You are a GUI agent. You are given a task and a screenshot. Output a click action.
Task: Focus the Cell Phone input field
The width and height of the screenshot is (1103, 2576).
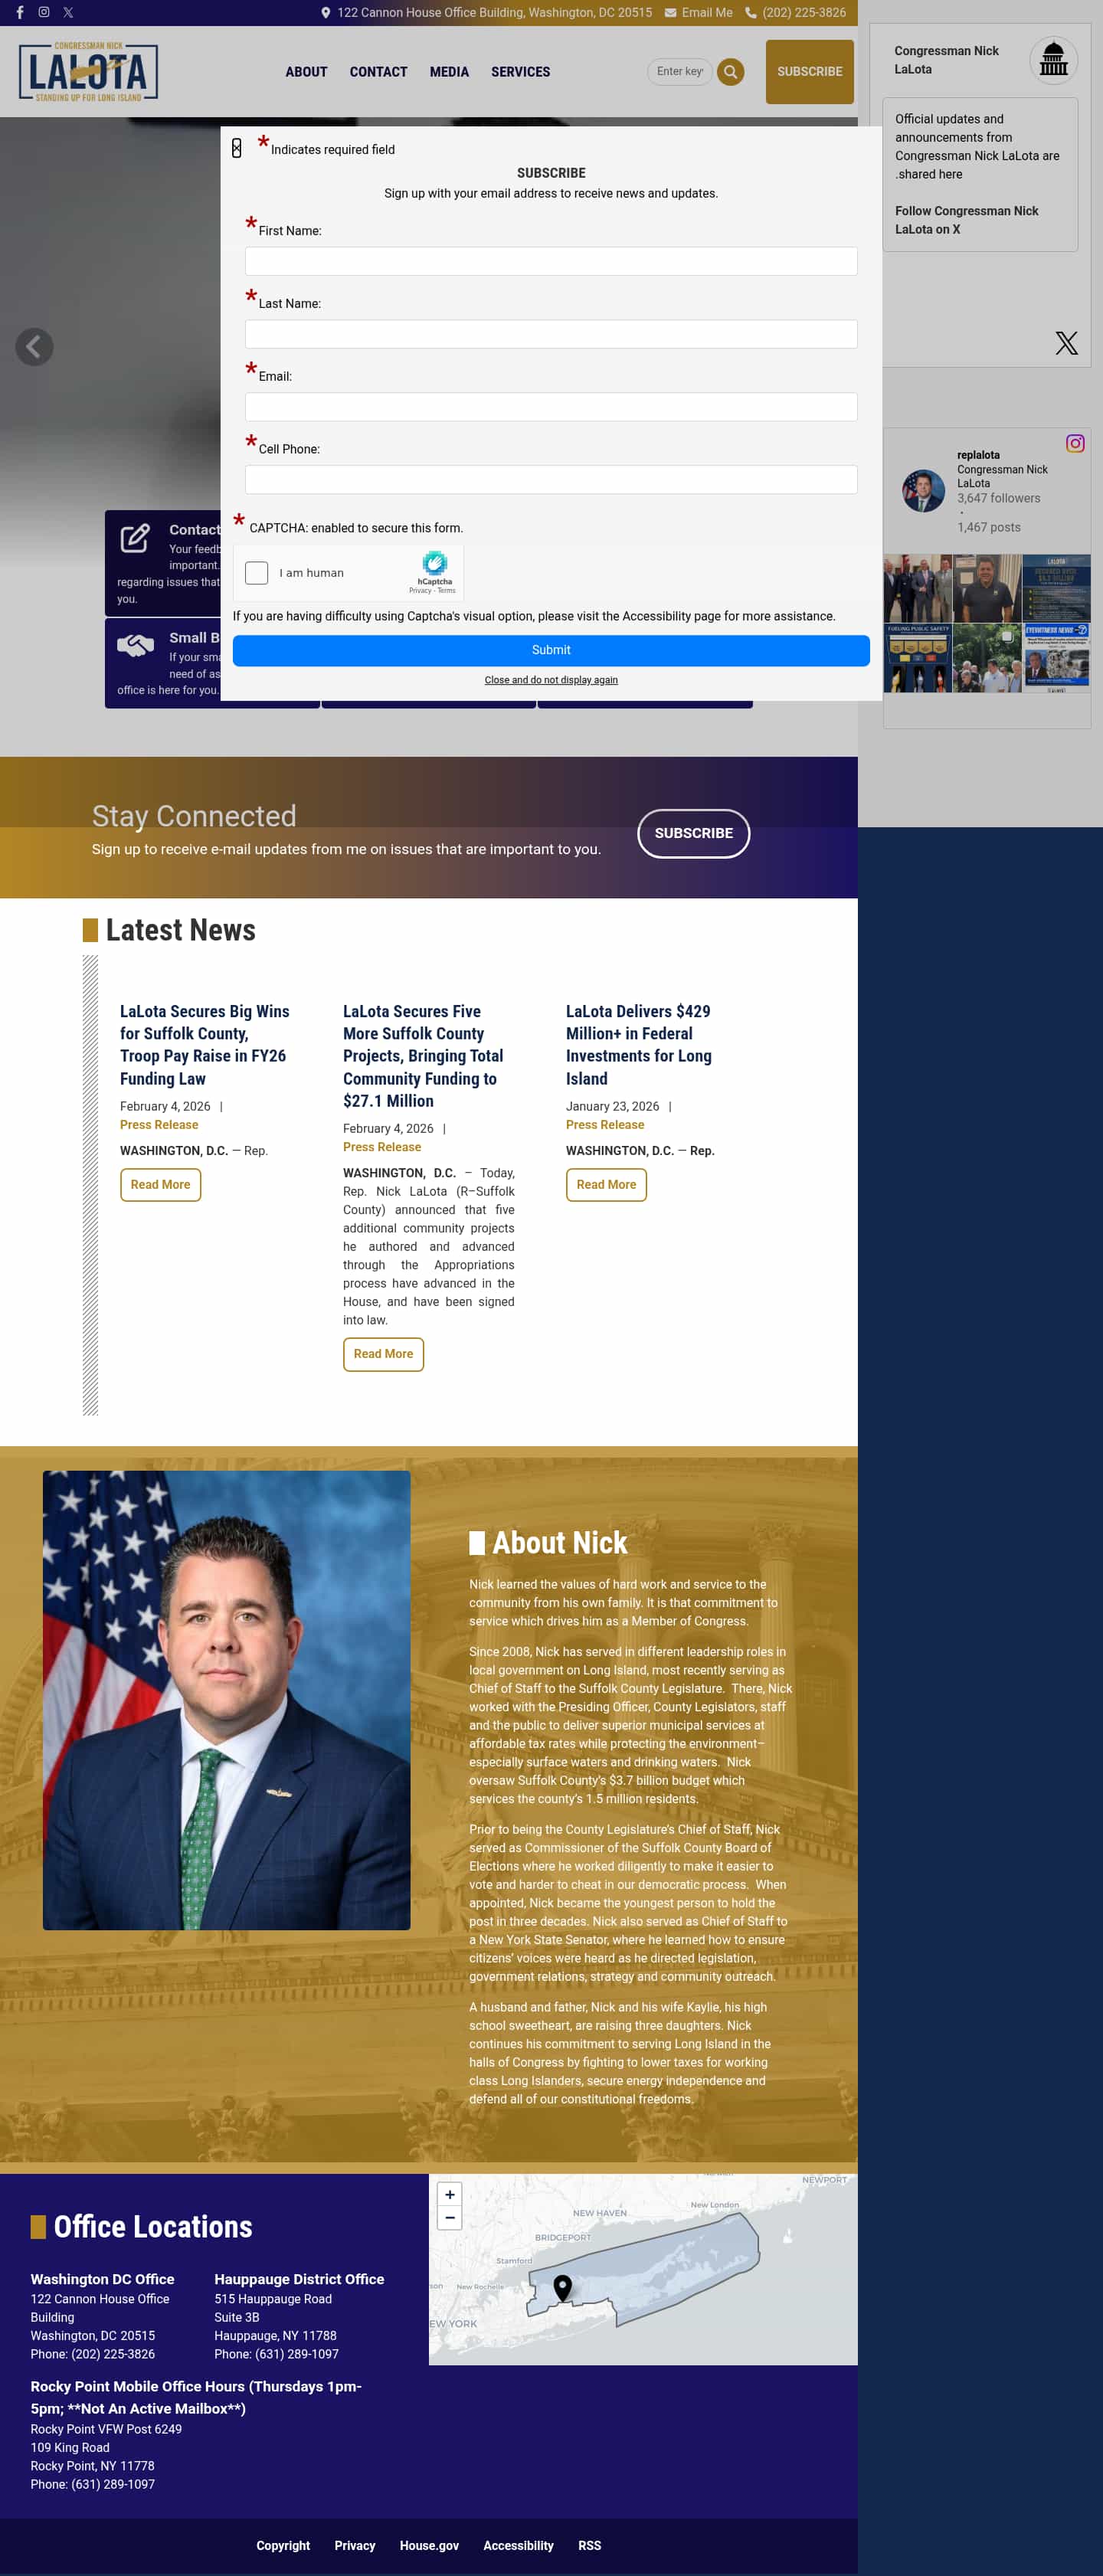(551, 479)
